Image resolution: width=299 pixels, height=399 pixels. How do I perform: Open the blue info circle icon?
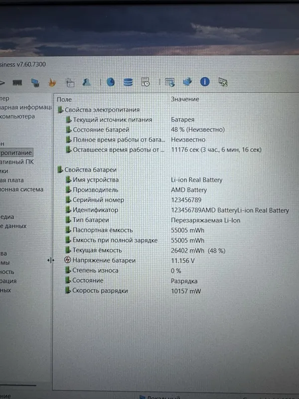tap(205, 82)
